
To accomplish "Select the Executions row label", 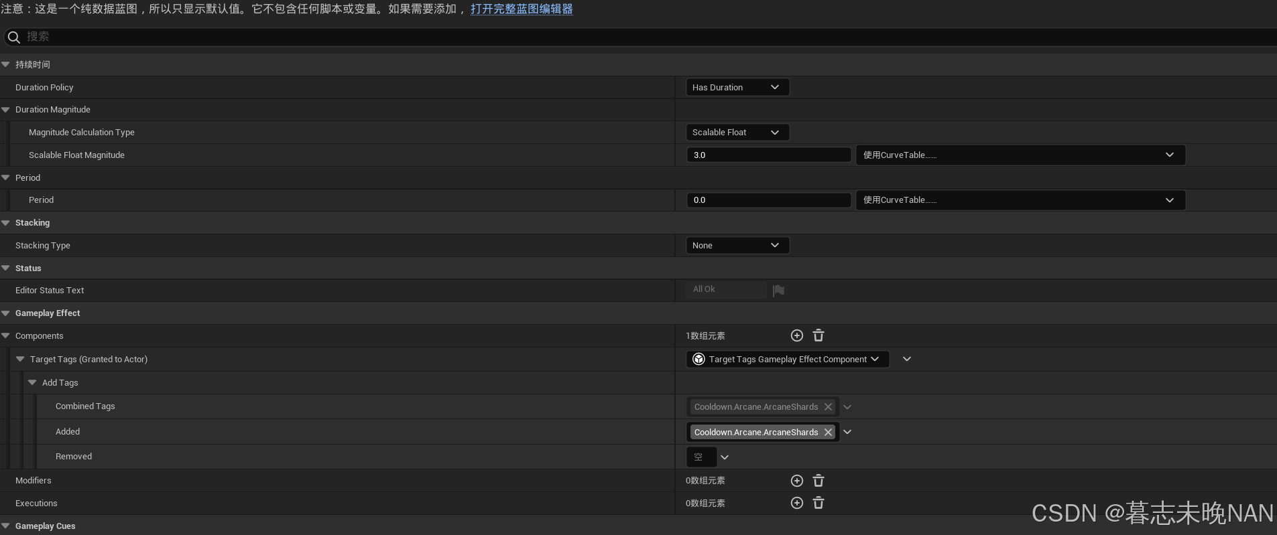I will pos(36,504).
